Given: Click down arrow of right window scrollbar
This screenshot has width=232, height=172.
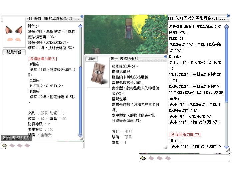Looking at the screenshot, I should (226, 147).
